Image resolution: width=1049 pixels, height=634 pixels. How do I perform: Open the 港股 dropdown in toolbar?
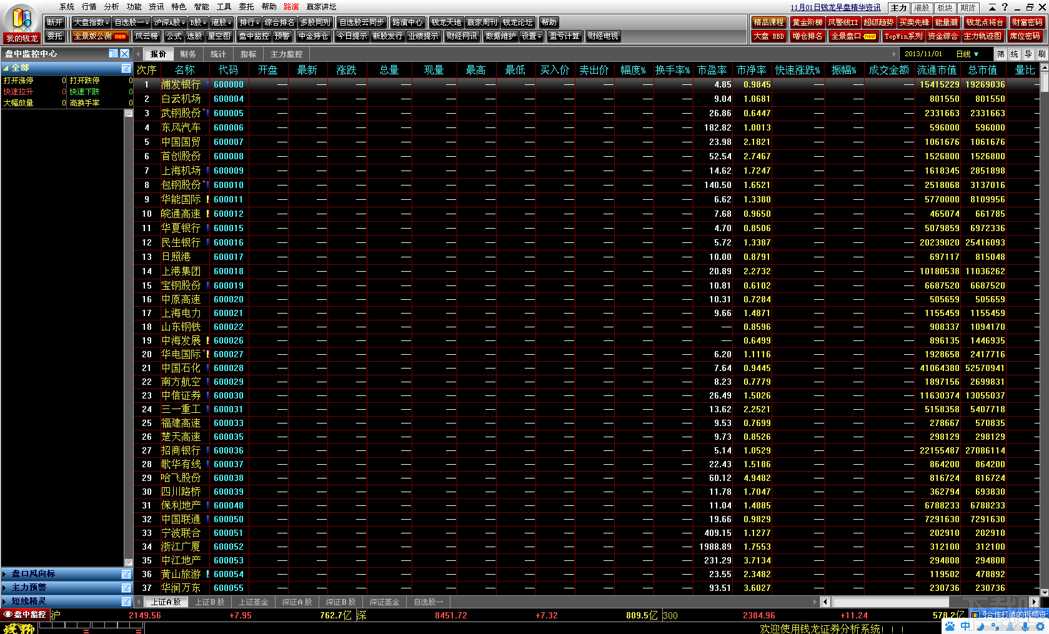click(x=221, y=22)
